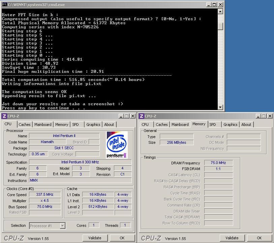Click the CPU-Z Z icon in right Memory window title

(x=142, y=116)
